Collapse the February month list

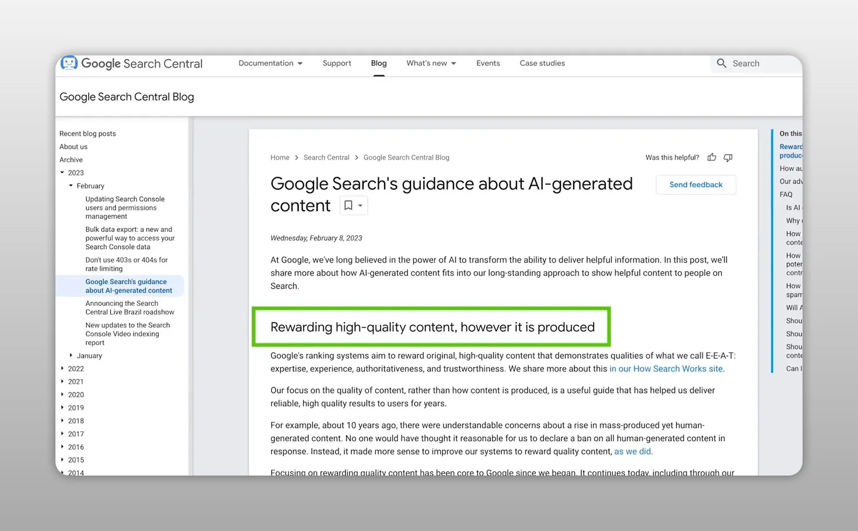pyautogui.click(x=71, y=186)
